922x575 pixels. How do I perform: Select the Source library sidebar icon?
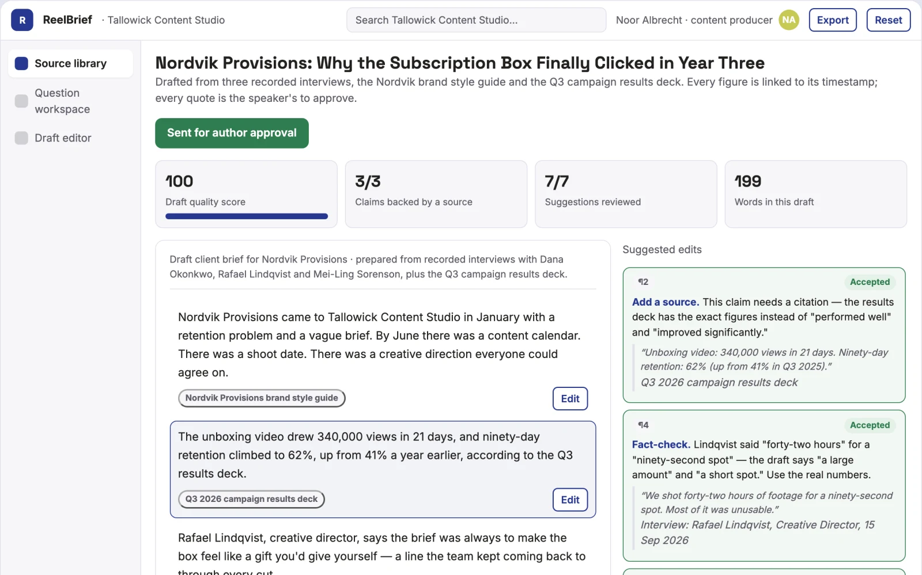(x=21, y=63)
